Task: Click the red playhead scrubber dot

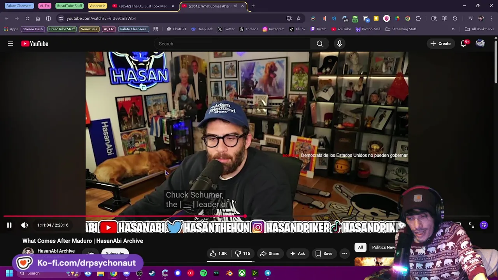Action: point(245,216)
